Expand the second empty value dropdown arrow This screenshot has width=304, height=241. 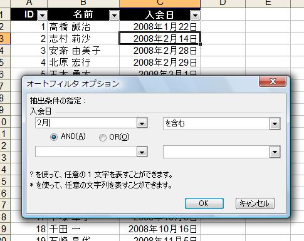click(142, 151)
